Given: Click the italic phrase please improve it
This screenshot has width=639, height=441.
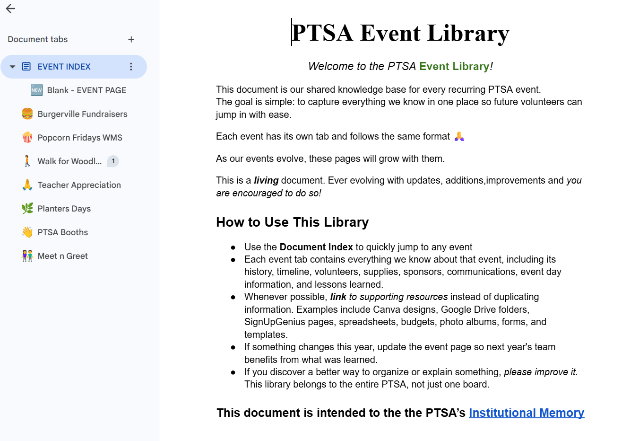Looking at the screenshot, I should click(x=541, y=372).
